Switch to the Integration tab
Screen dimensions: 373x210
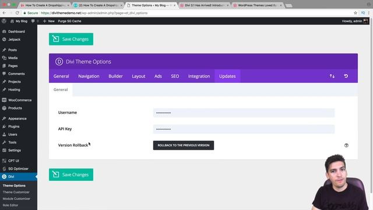pyautogui.click(x=199, y=76)
